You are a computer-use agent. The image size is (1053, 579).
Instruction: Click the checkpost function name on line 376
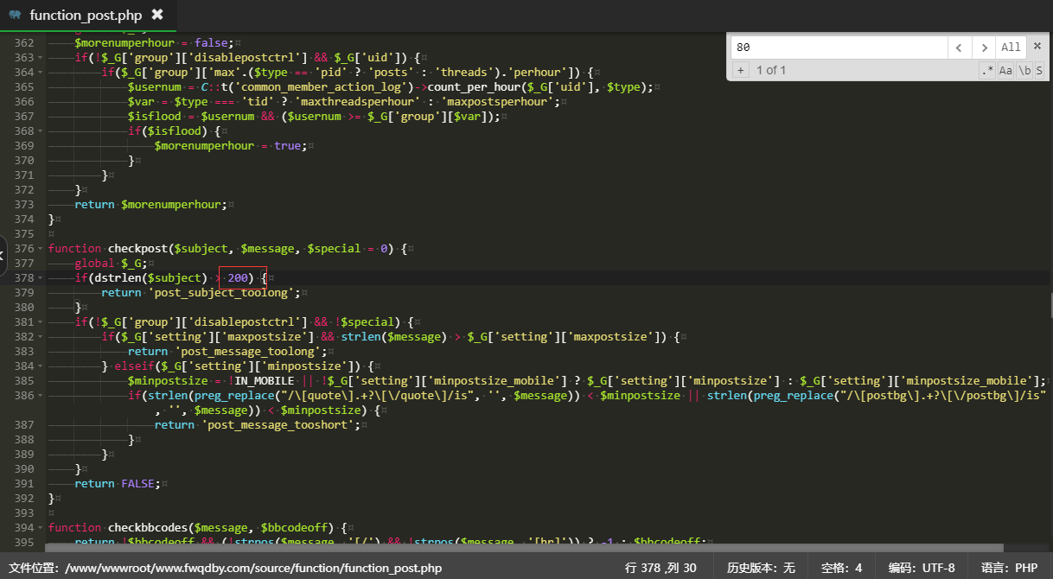point(137,249)
